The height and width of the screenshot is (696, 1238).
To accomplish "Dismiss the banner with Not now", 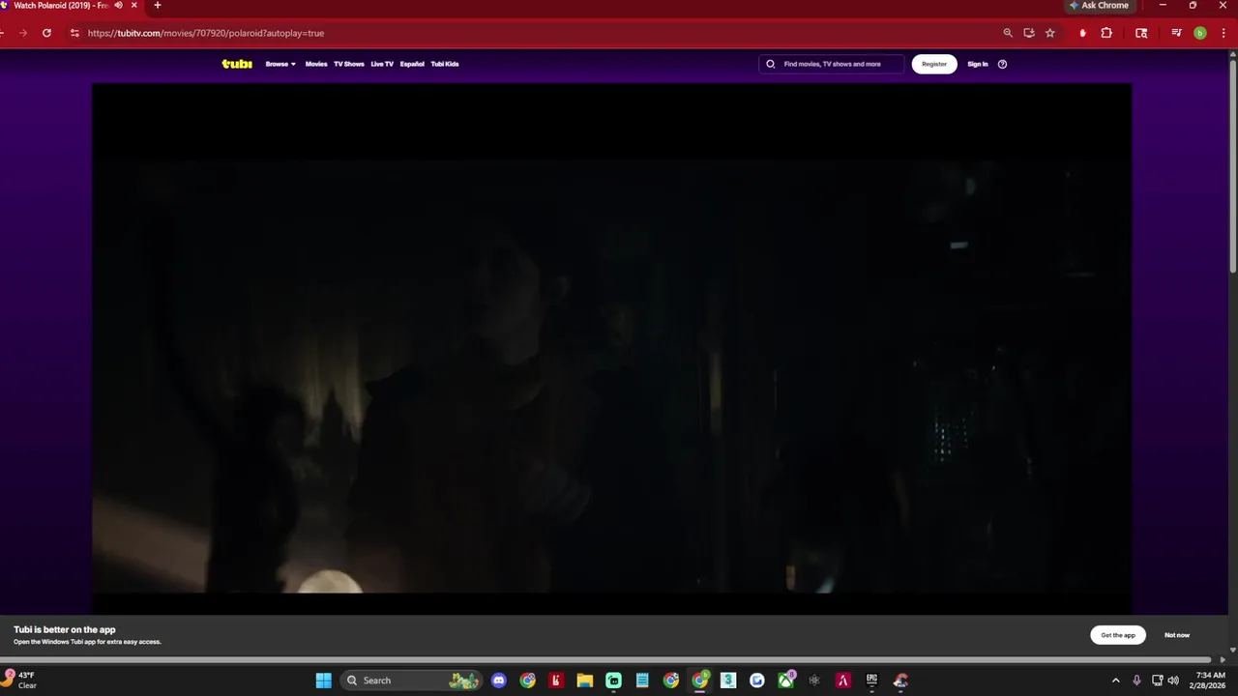I will point(1177,635).
